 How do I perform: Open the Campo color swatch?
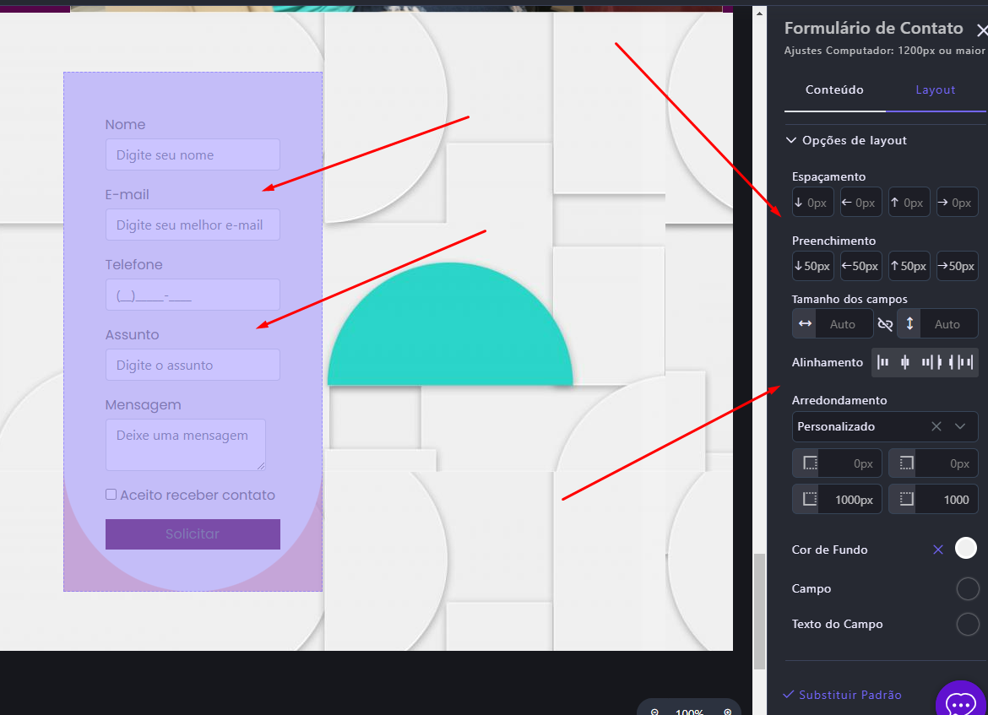[x=967, y=588]
